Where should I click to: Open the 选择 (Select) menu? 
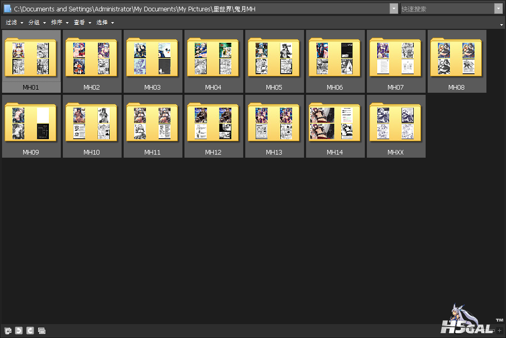click(105, 23)
